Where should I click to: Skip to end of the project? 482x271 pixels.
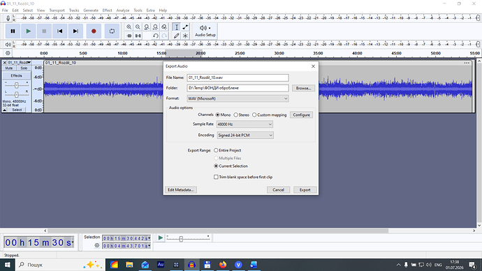coord(75,31)
